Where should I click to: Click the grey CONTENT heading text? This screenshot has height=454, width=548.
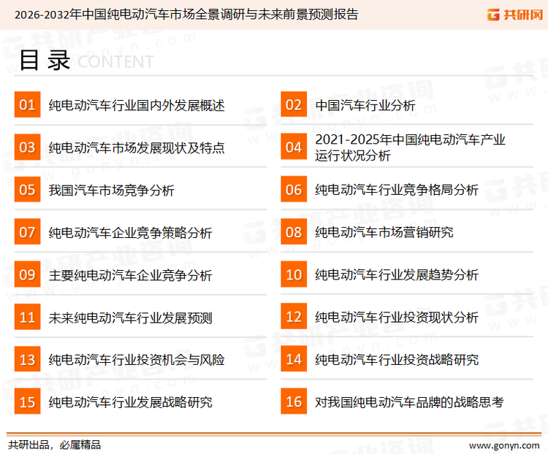tap(115, 62)
